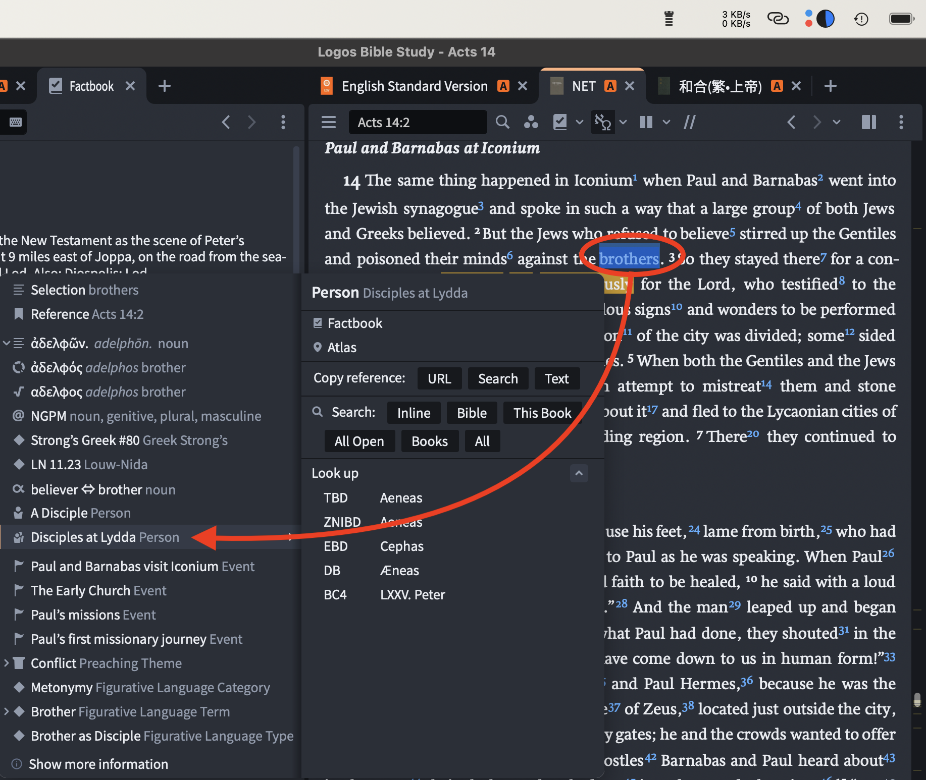Go forward in NET panel history
Image resolution: width=926 pixels, height=780 pixels.
[816, 122]
